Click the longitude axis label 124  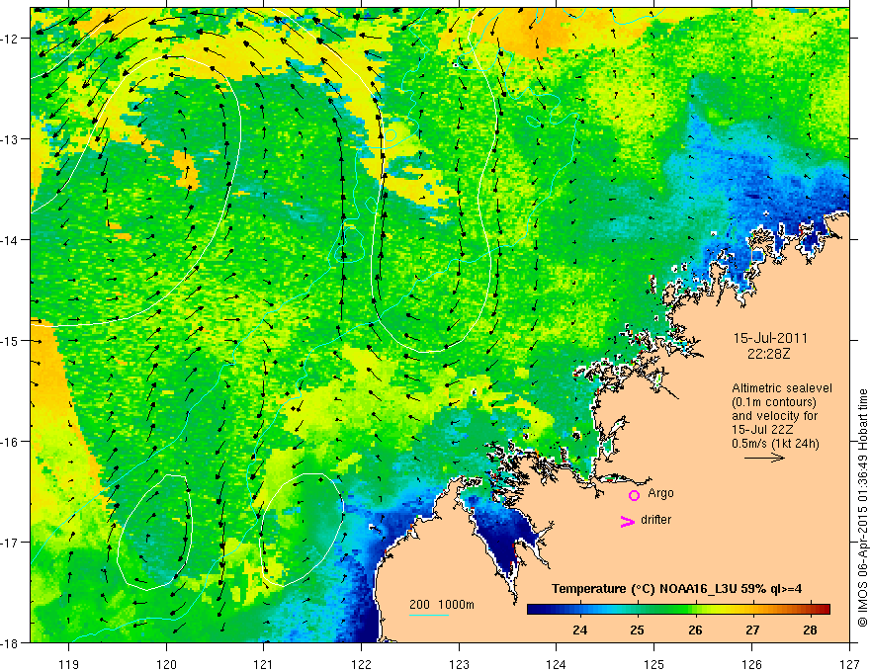click(x=557, y=664)
